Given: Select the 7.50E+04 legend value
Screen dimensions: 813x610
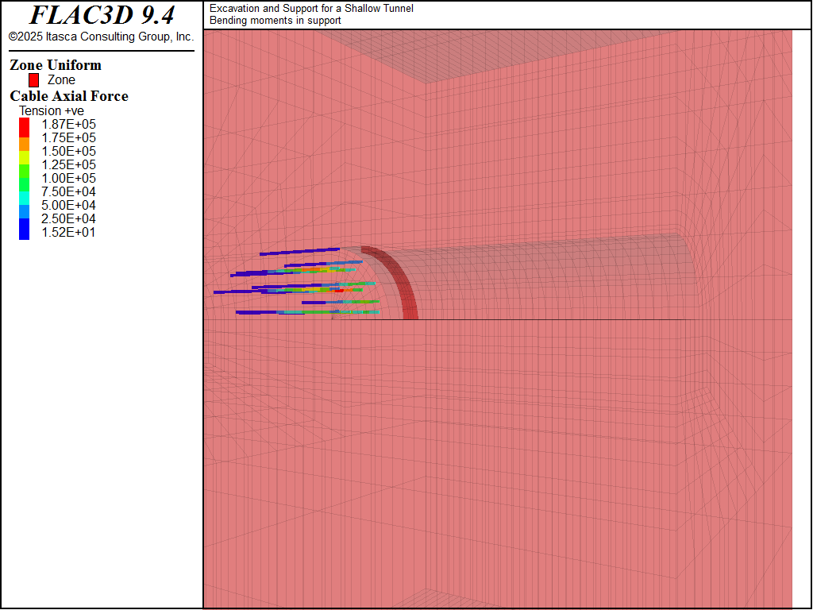Looking at the screenshot, I should click(x=68, y=191).
